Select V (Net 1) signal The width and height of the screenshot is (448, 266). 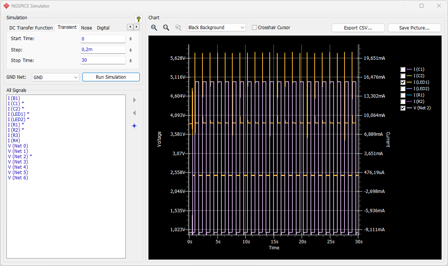point(18,151)
